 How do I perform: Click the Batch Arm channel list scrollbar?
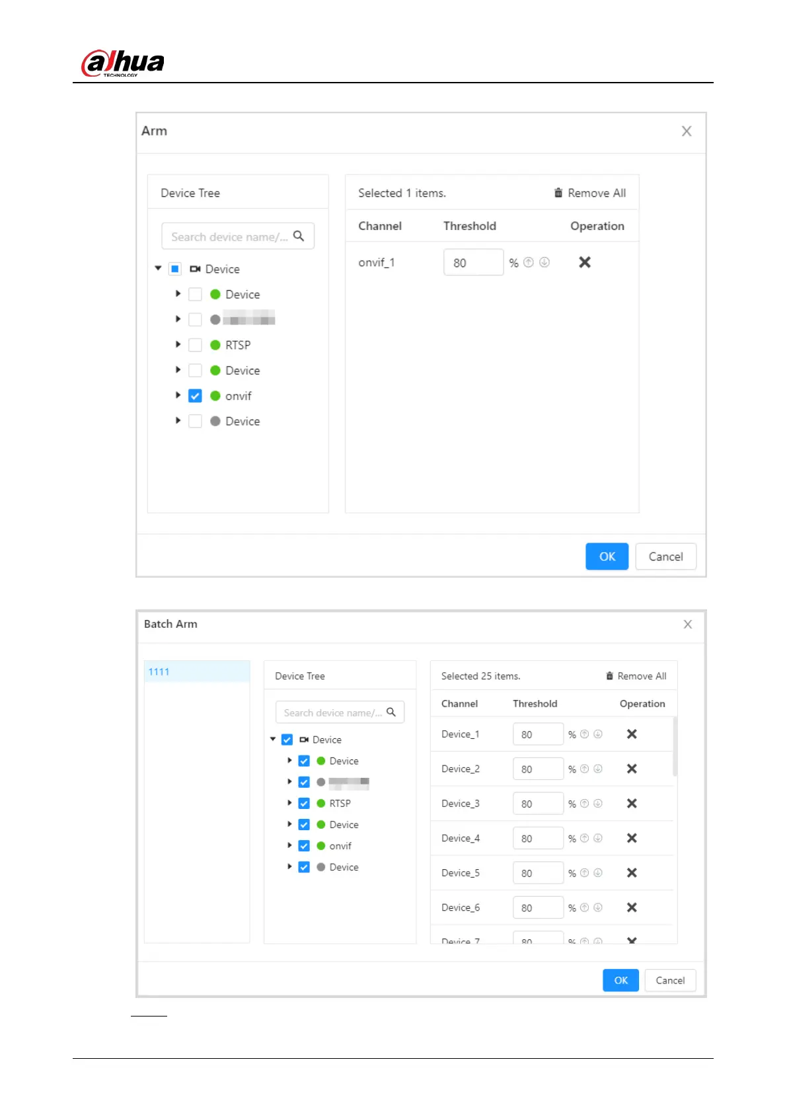[675, 747]
